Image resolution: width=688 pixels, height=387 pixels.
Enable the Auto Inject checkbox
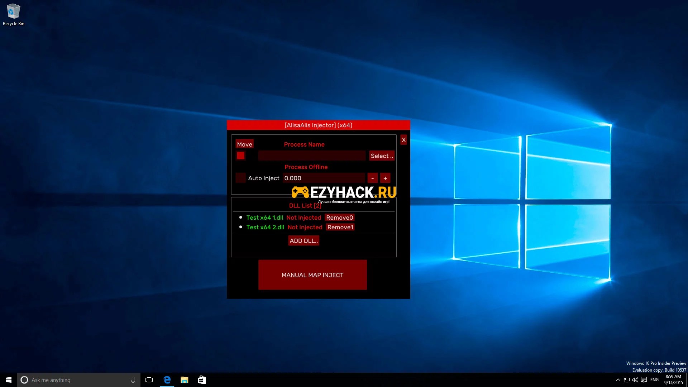point(240,178)
